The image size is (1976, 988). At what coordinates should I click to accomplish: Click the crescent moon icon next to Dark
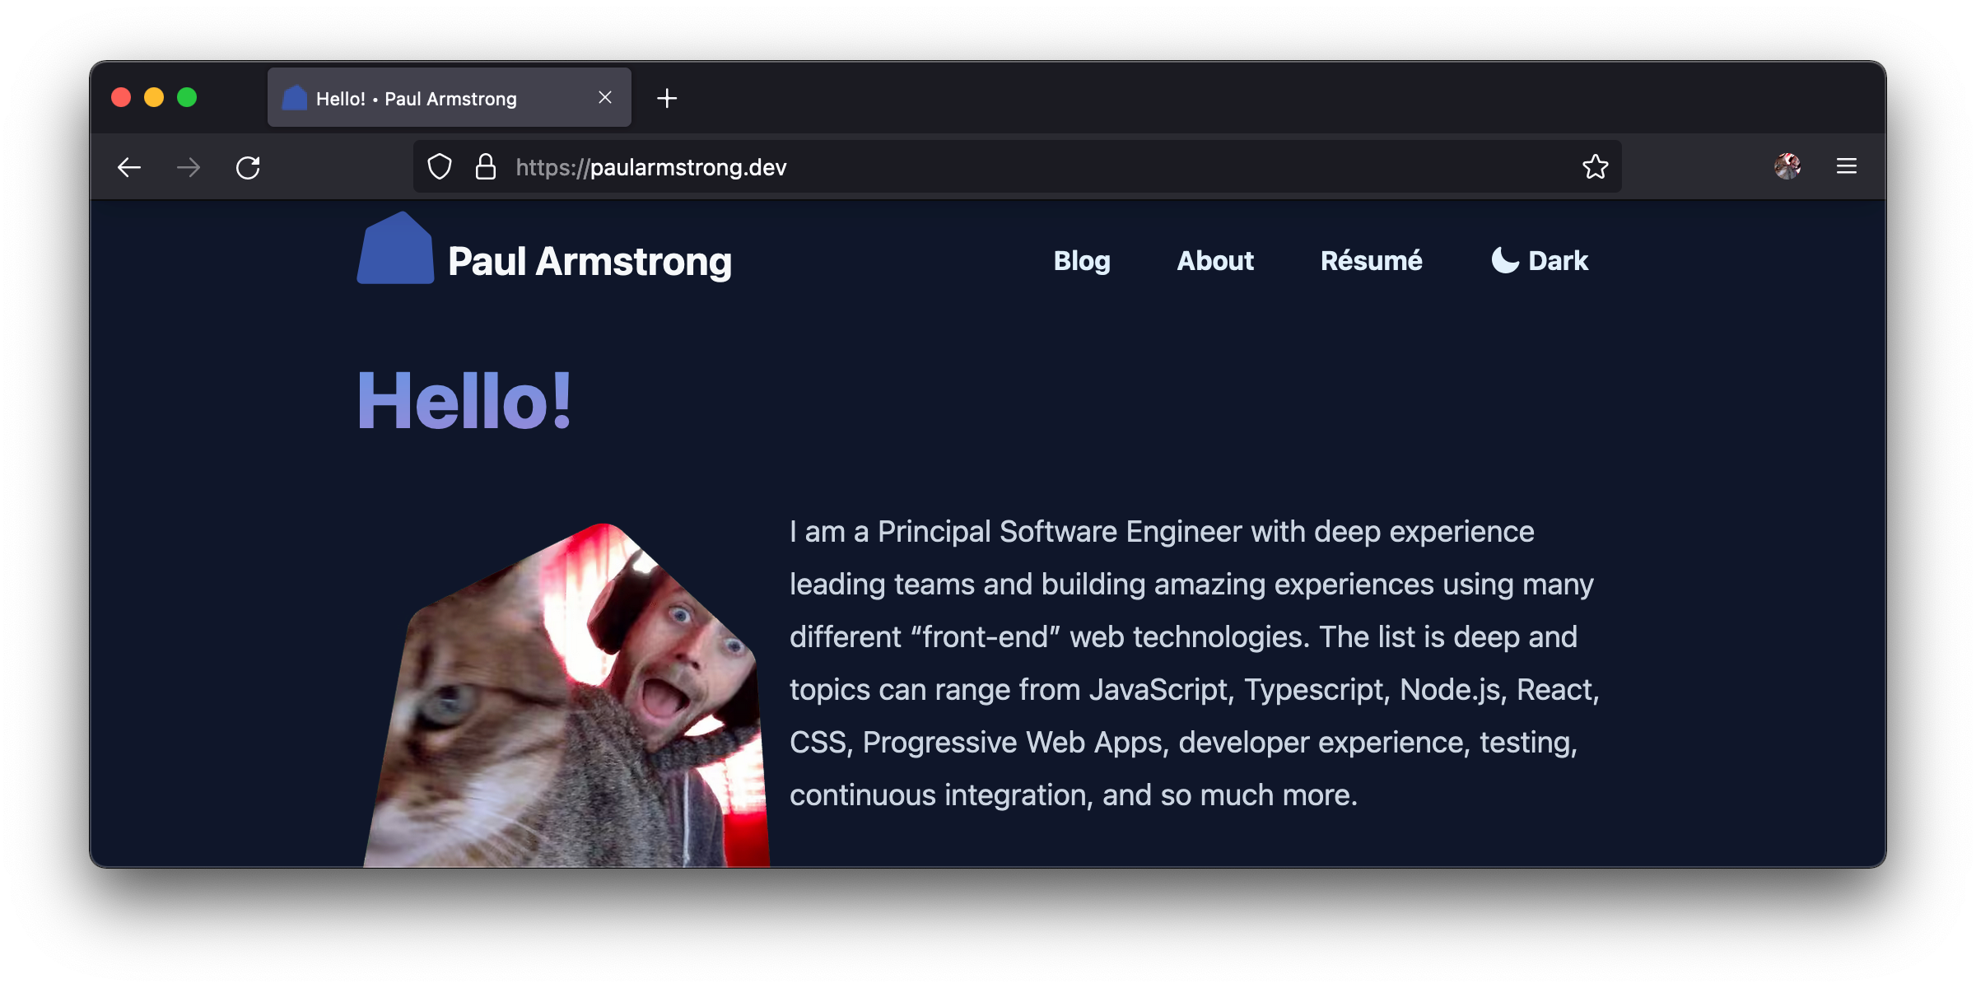coord(1504,260)
